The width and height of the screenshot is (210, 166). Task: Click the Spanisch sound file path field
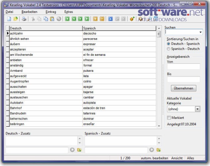point(116,150)
